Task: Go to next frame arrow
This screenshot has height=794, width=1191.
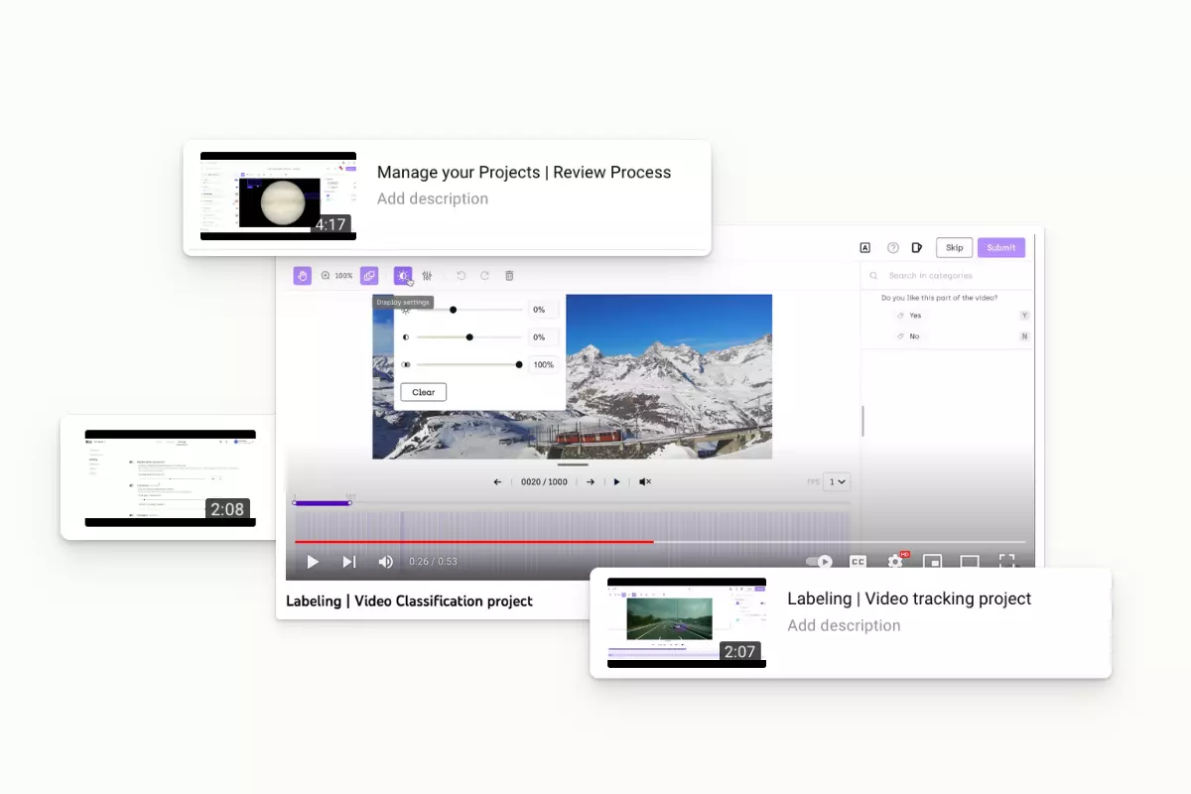Action: coord(590,481)
